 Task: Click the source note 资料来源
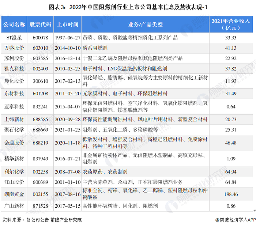42,220
